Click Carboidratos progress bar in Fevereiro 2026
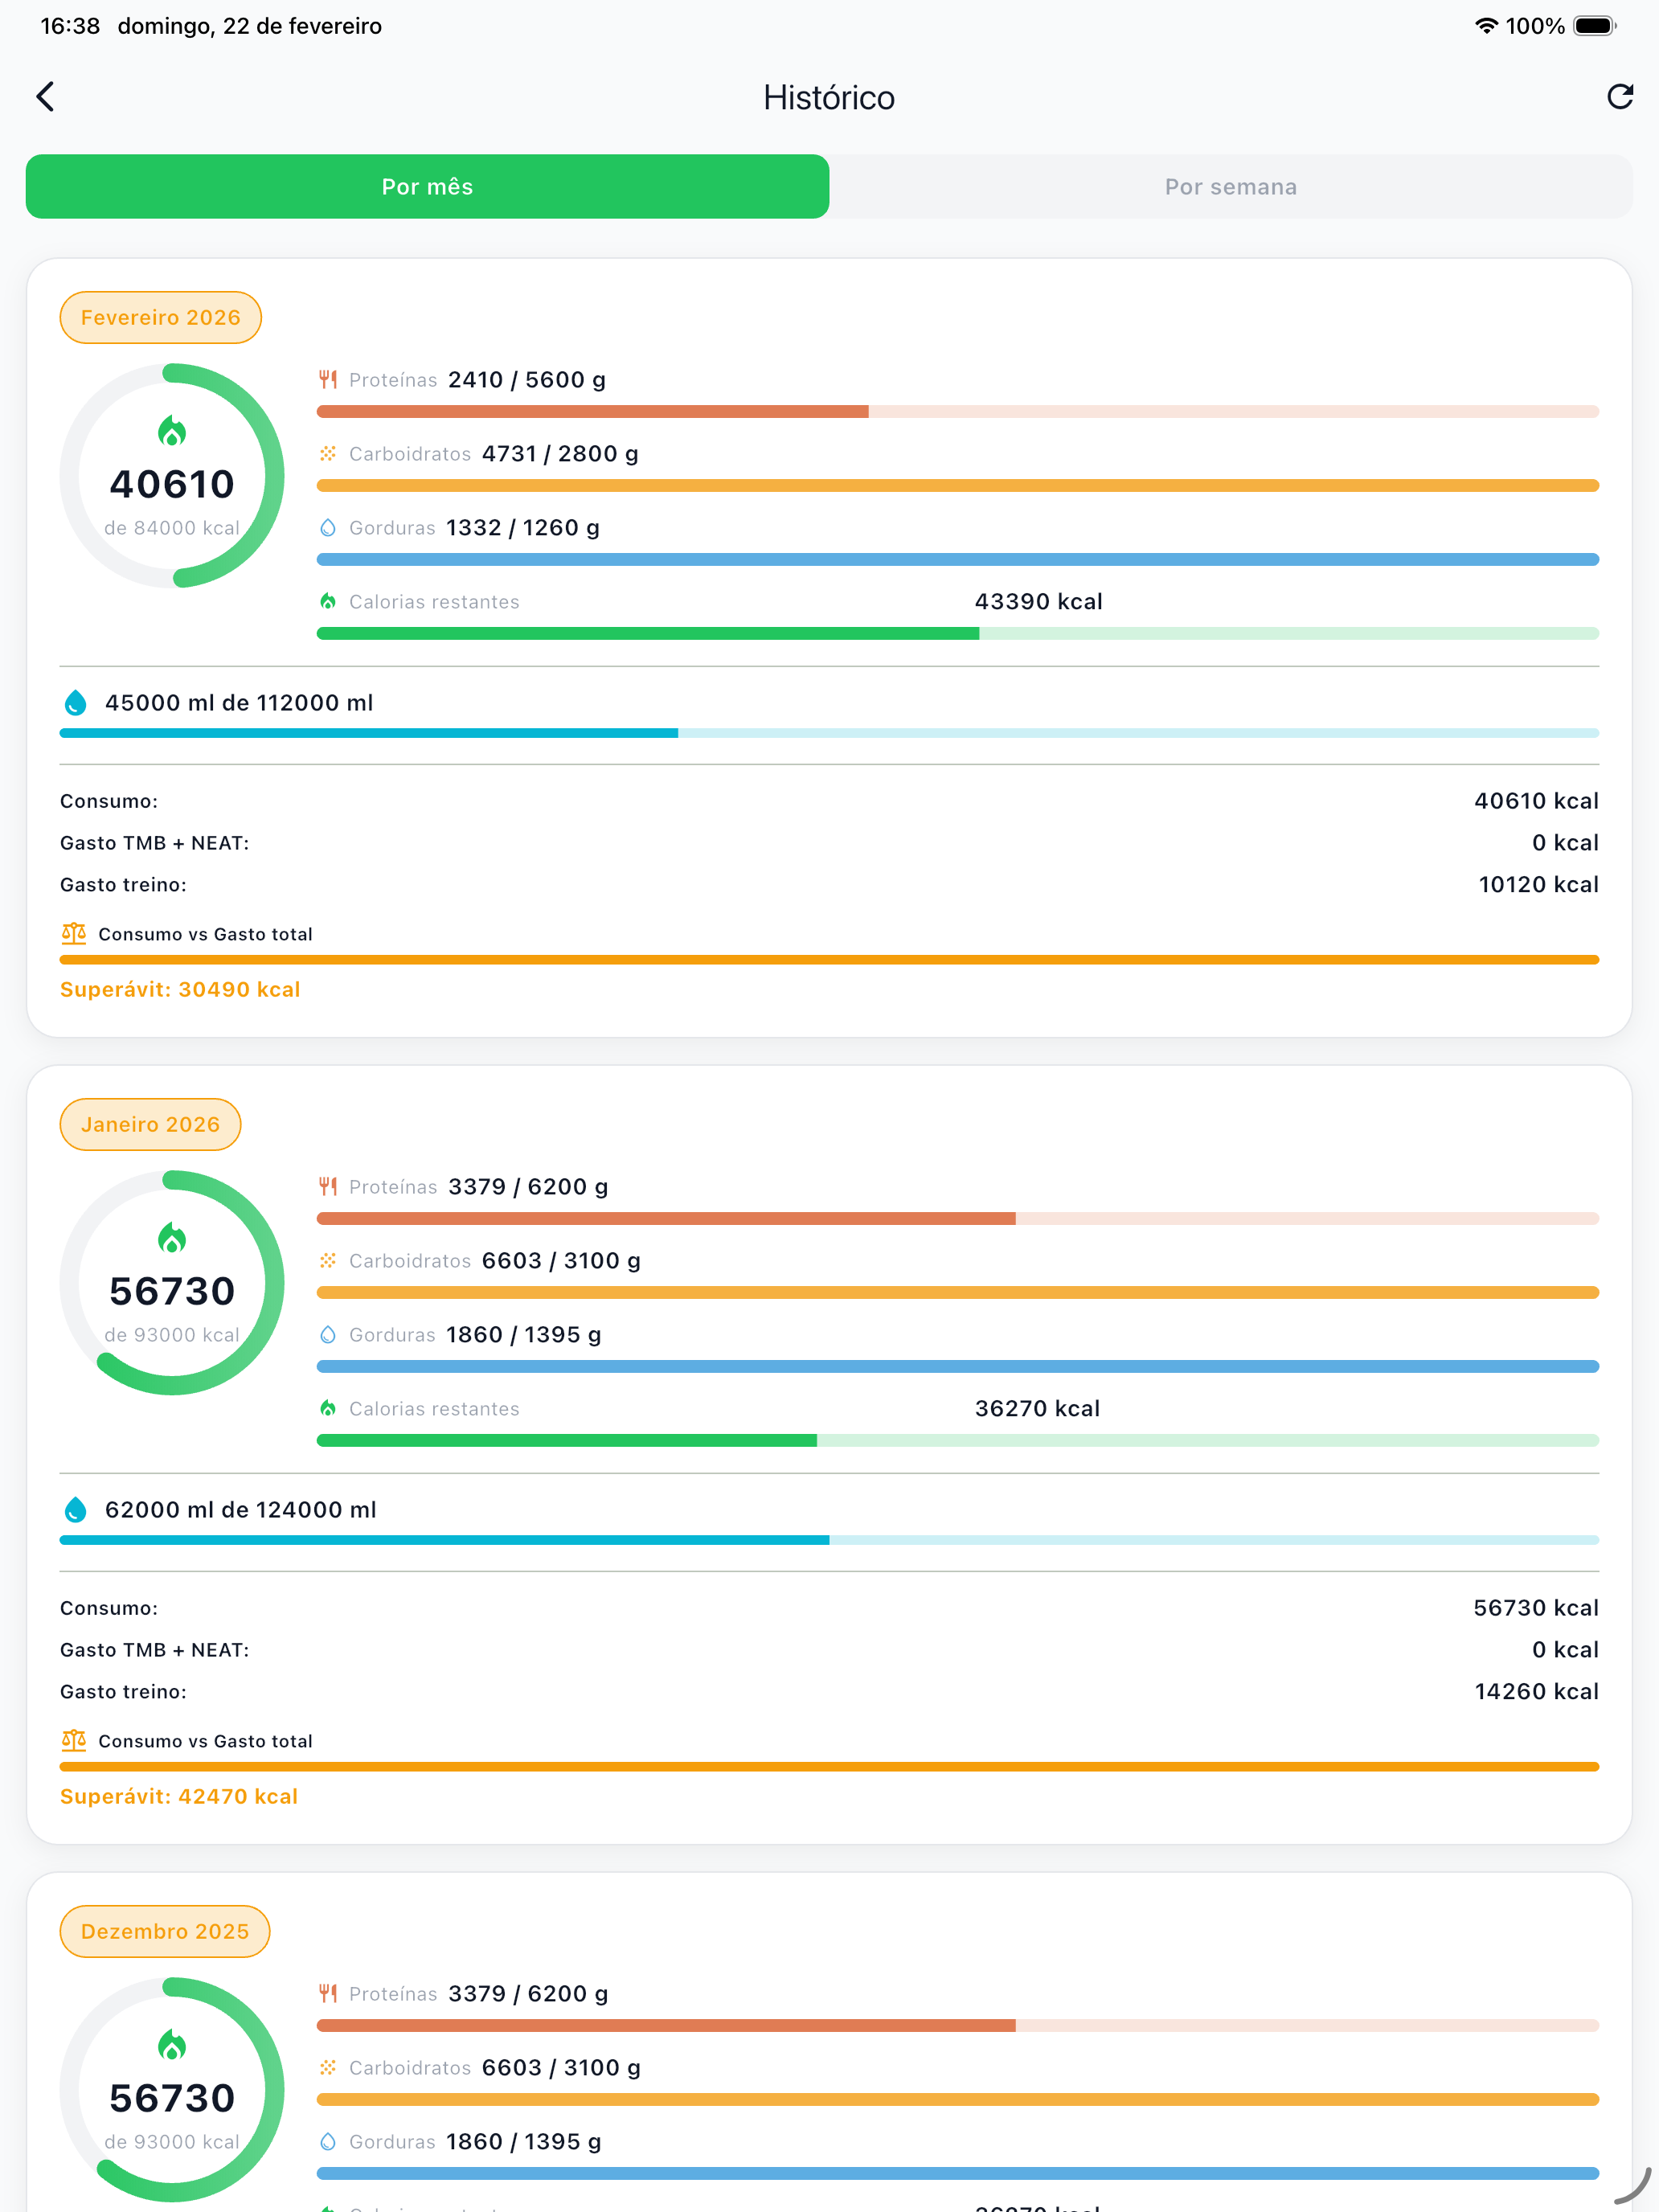The image size is (1659, 2212). click(958, 485)
